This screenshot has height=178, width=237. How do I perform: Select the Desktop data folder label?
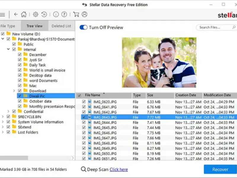tap(40, 75)
